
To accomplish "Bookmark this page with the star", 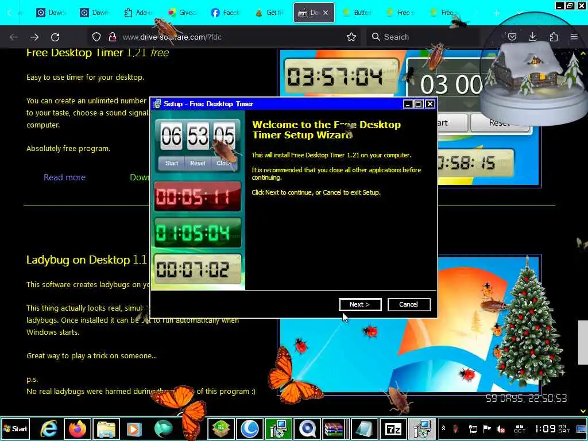I will point(351,37).
